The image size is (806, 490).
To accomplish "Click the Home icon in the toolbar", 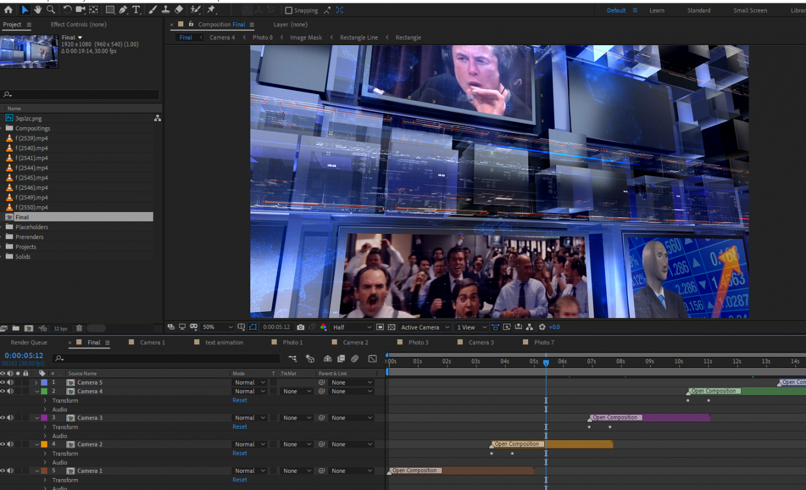I will (8, 10).
